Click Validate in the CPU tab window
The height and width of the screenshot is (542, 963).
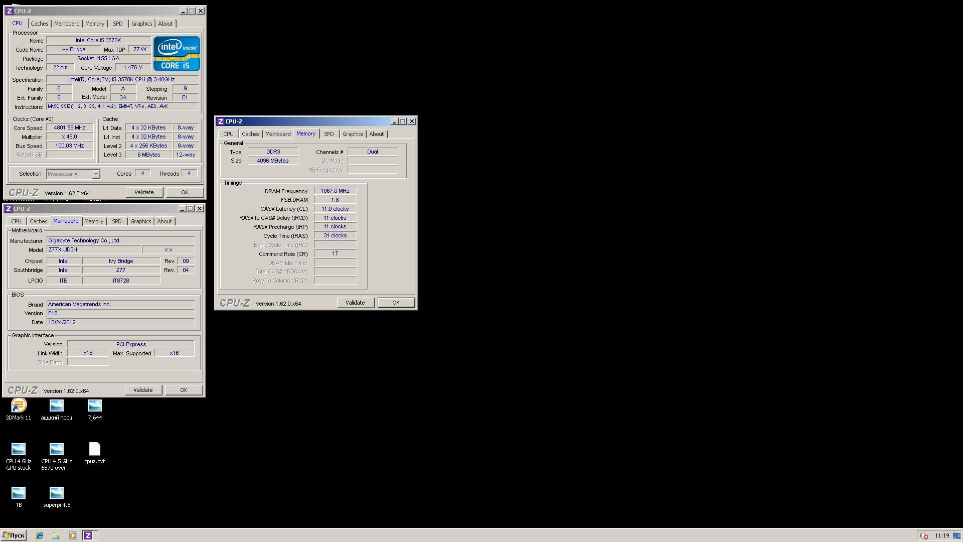(x=144, y=192)
